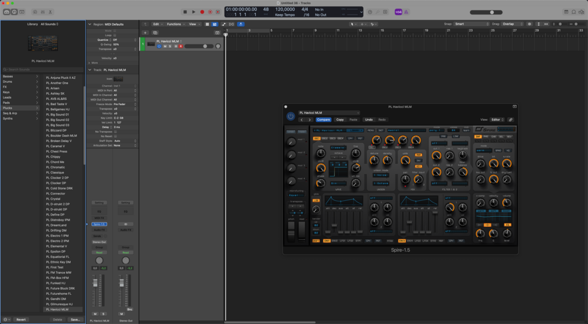
Task: Open the Browsers media icon
Action: click(x=581, y=12)
